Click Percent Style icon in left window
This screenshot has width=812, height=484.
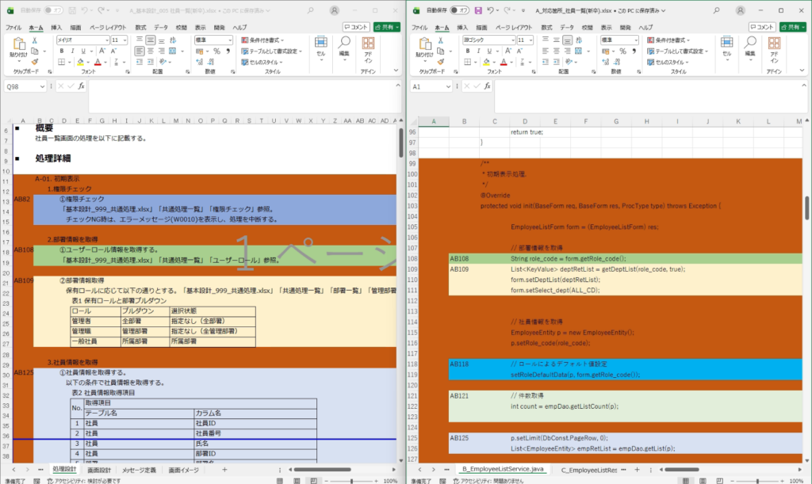216,51
